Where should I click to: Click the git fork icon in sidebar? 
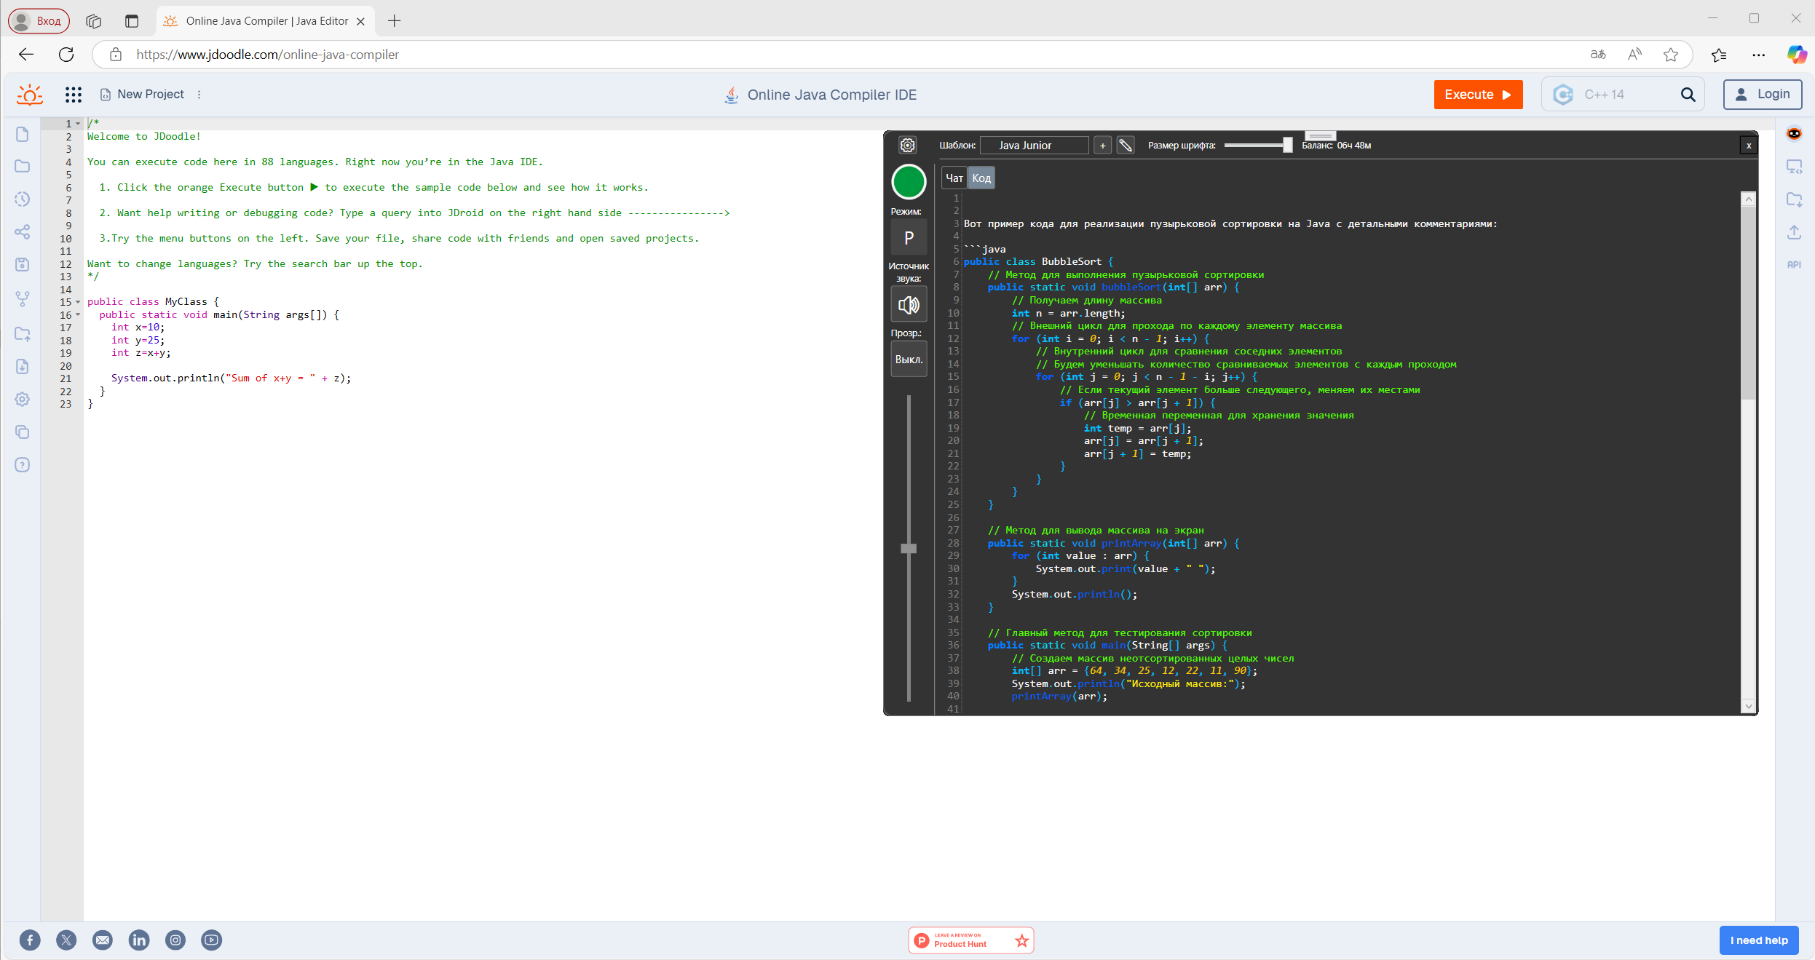[23, 298]
